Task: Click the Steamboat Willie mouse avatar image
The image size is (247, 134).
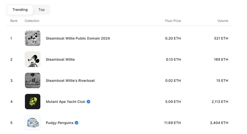Action: [32, 59]
